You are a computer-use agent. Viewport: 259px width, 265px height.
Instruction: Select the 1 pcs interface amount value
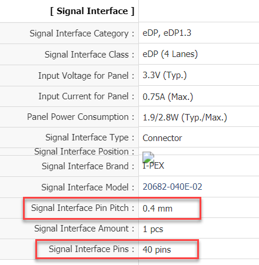153,229
